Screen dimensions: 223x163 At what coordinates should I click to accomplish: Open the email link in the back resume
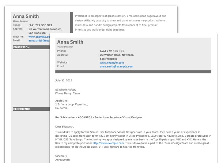[x=39, y=41]
